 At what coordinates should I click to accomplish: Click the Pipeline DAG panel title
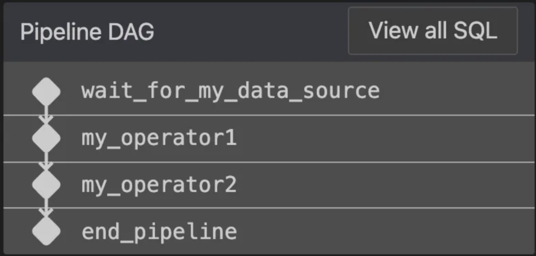click(87, 32)
